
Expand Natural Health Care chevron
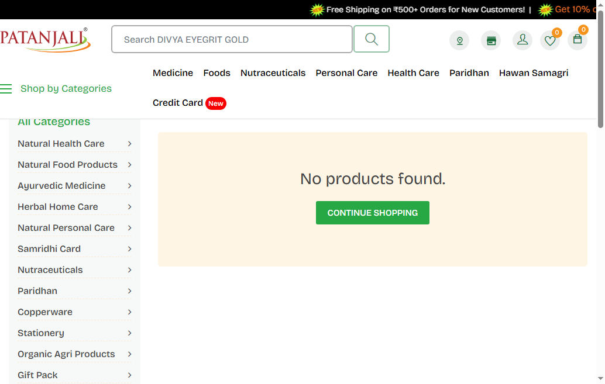130,144
